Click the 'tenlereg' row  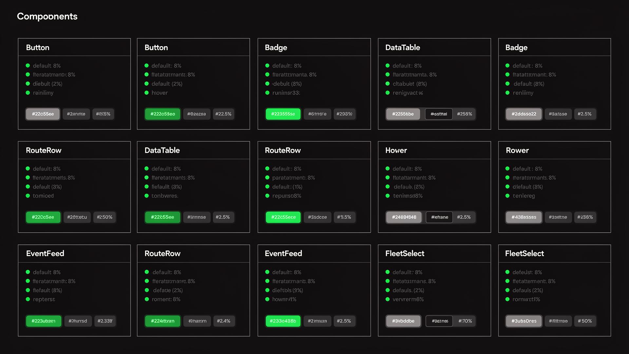[520, 196]
